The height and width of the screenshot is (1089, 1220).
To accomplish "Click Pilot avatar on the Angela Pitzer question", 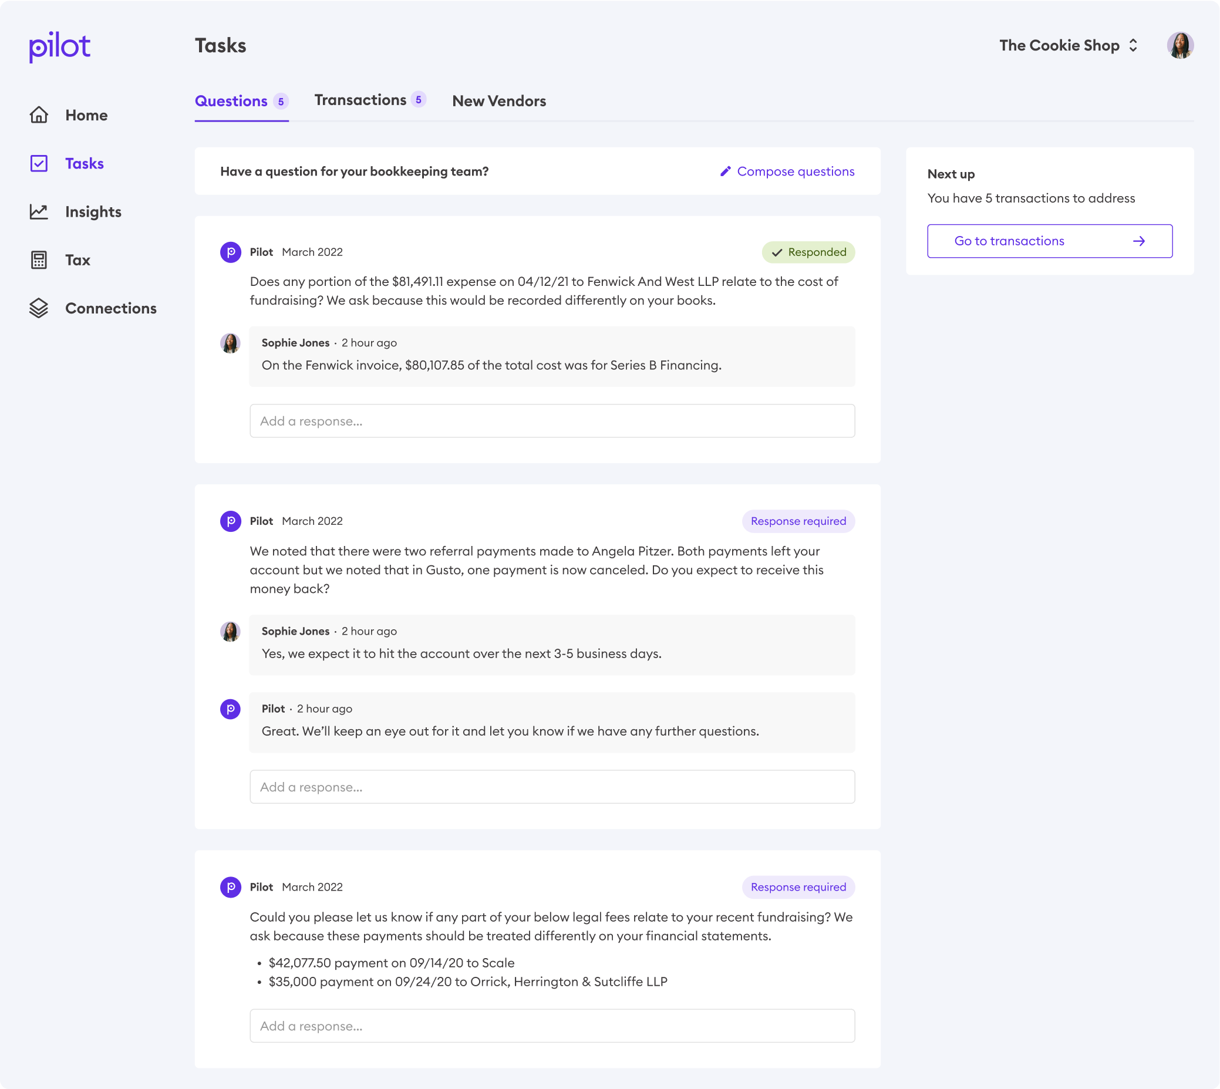I will click(230, 521).
